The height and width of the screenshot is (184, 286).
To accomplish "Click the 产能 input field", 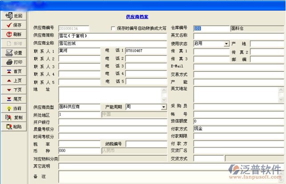I will 238,82.
